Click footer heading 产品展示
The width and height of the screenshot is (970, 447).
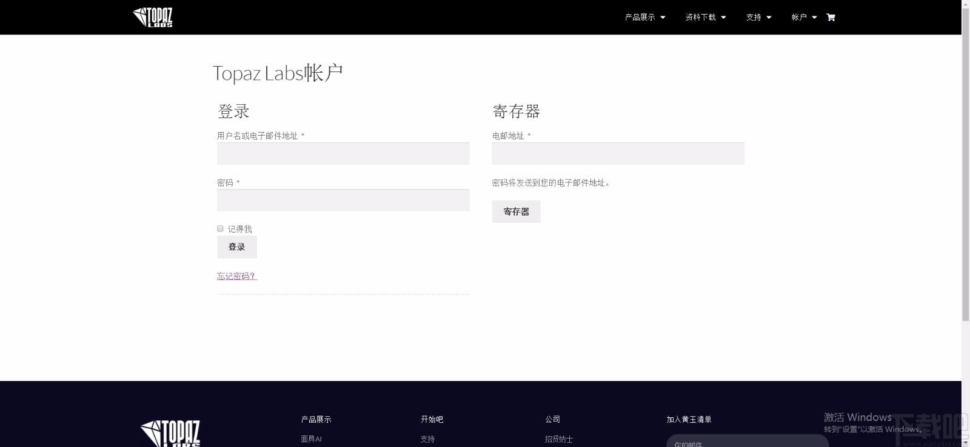click(316, 419)
